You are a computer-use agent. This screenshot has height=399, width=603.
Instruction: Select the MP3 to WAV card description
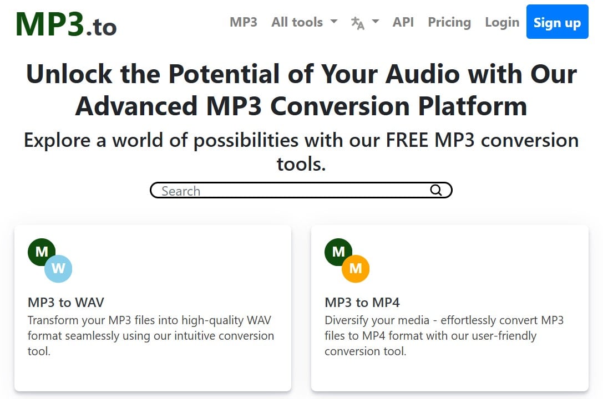coord(151,336)
